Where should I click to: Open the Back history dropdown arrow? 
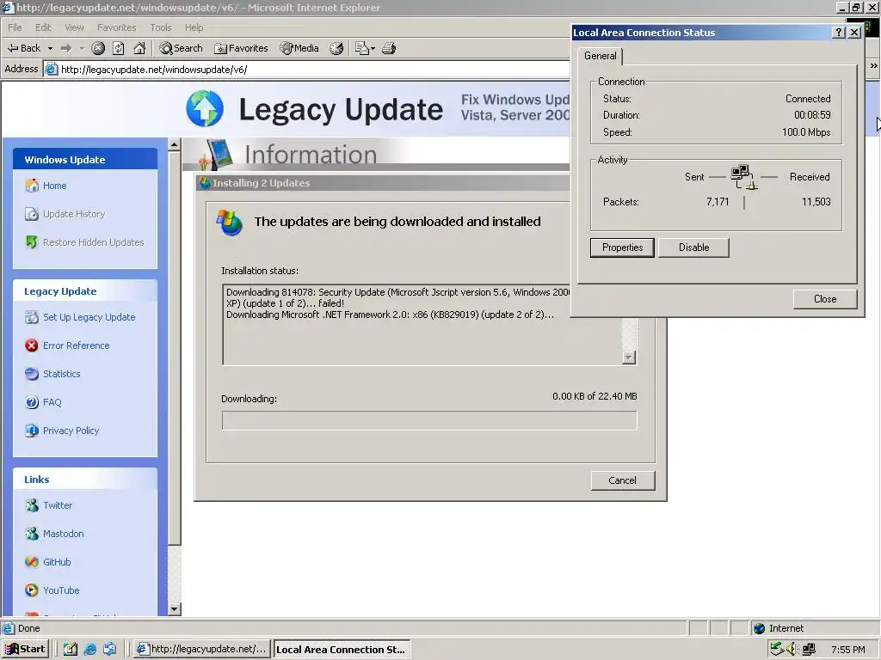pos(50,48)
